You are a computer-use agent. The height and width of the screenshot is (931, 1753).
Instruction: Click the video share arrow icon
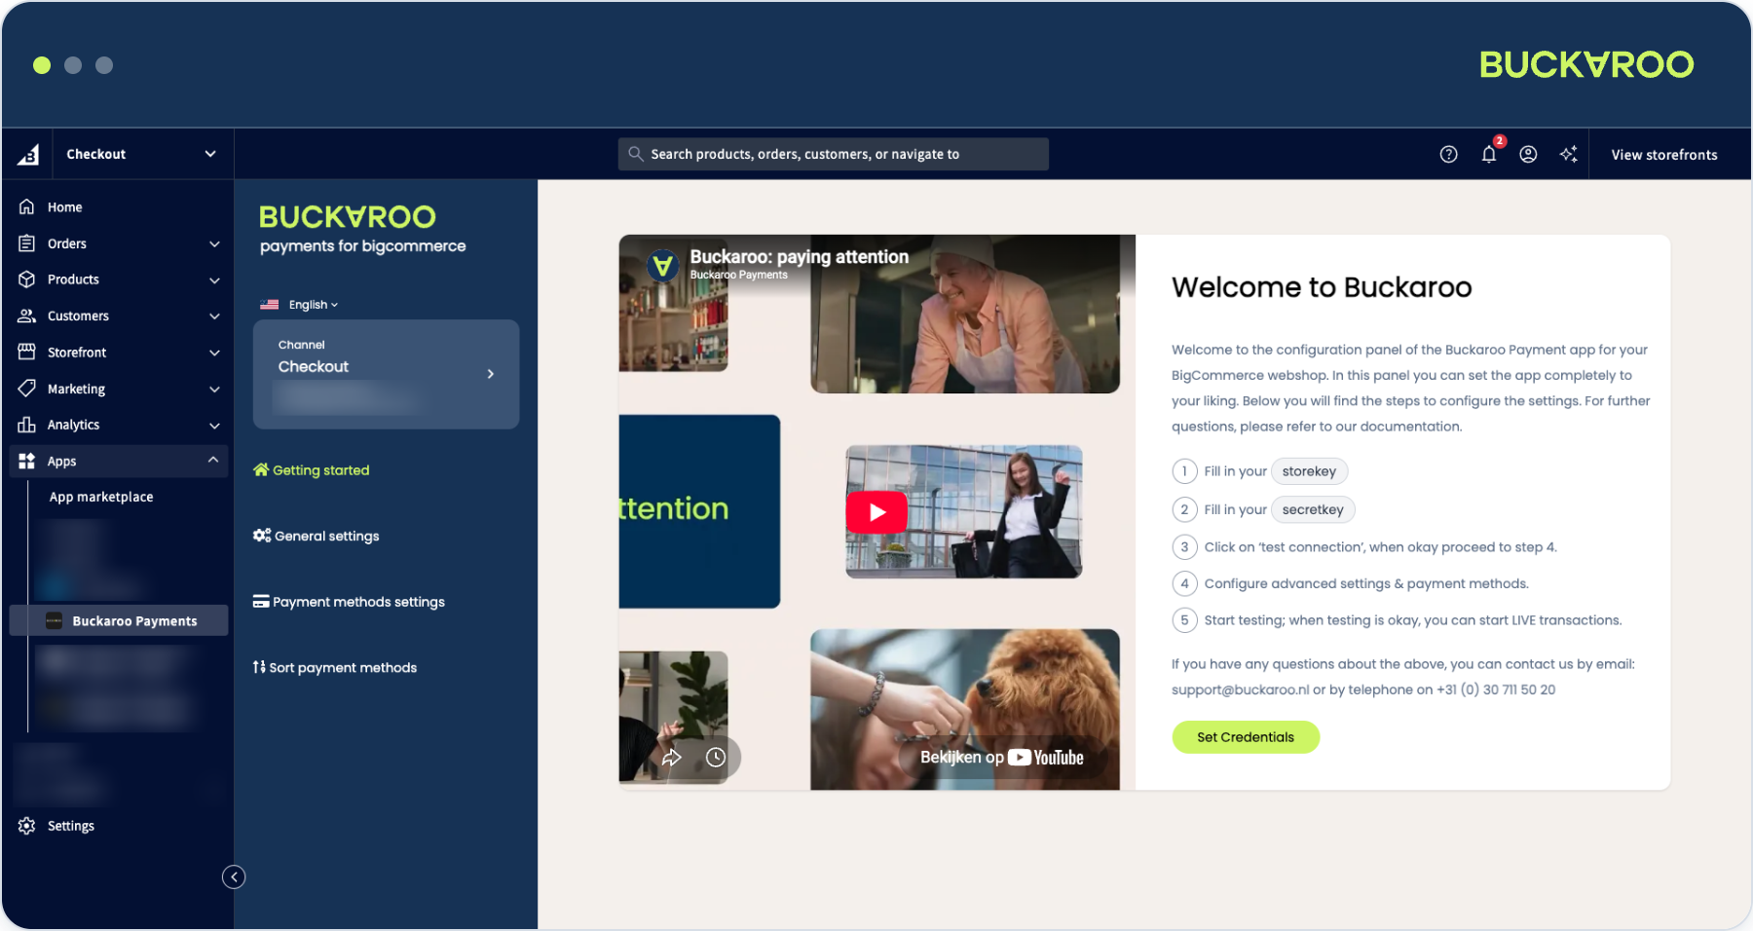(672, 757)
